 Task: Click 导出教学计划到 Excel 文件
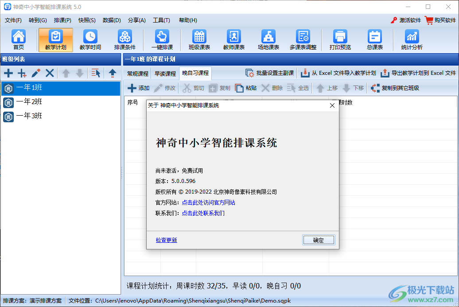click(x=418, y=73)
